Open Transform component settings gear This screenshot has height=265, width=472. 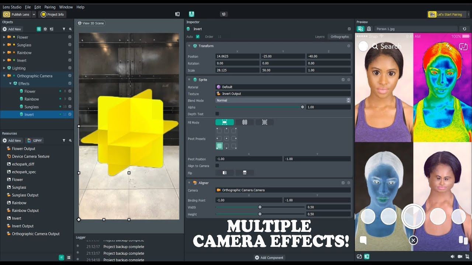click(x=348, y=46)
